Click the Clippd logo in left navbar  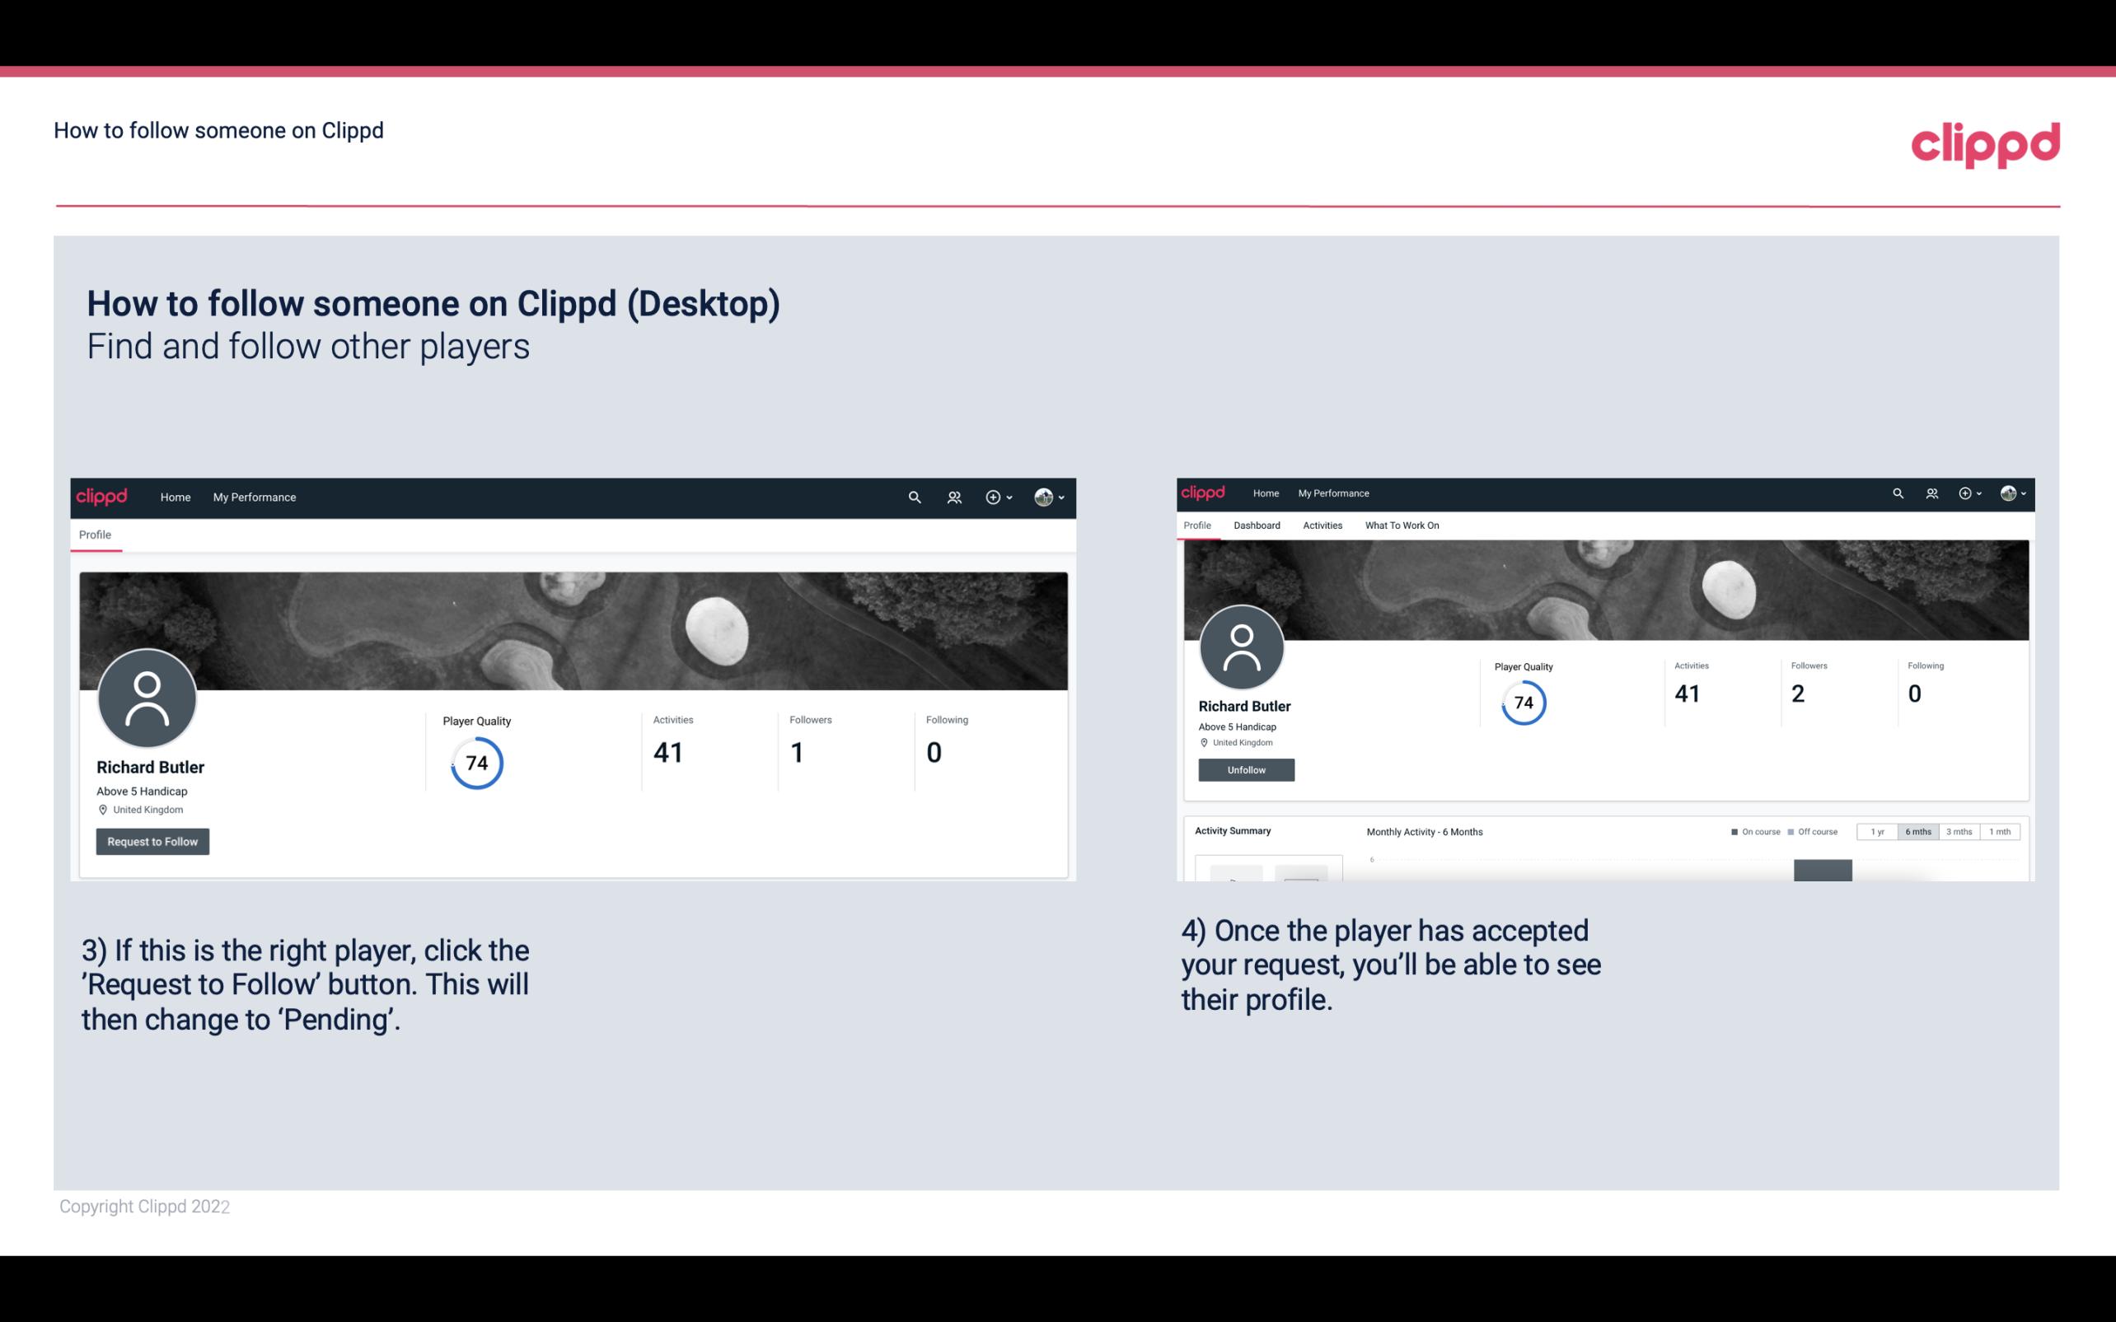(102, 497)
